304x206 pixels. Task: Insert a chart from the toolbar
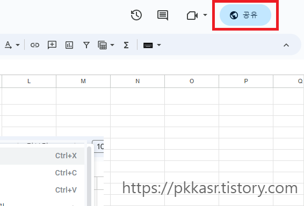[69, 45]
